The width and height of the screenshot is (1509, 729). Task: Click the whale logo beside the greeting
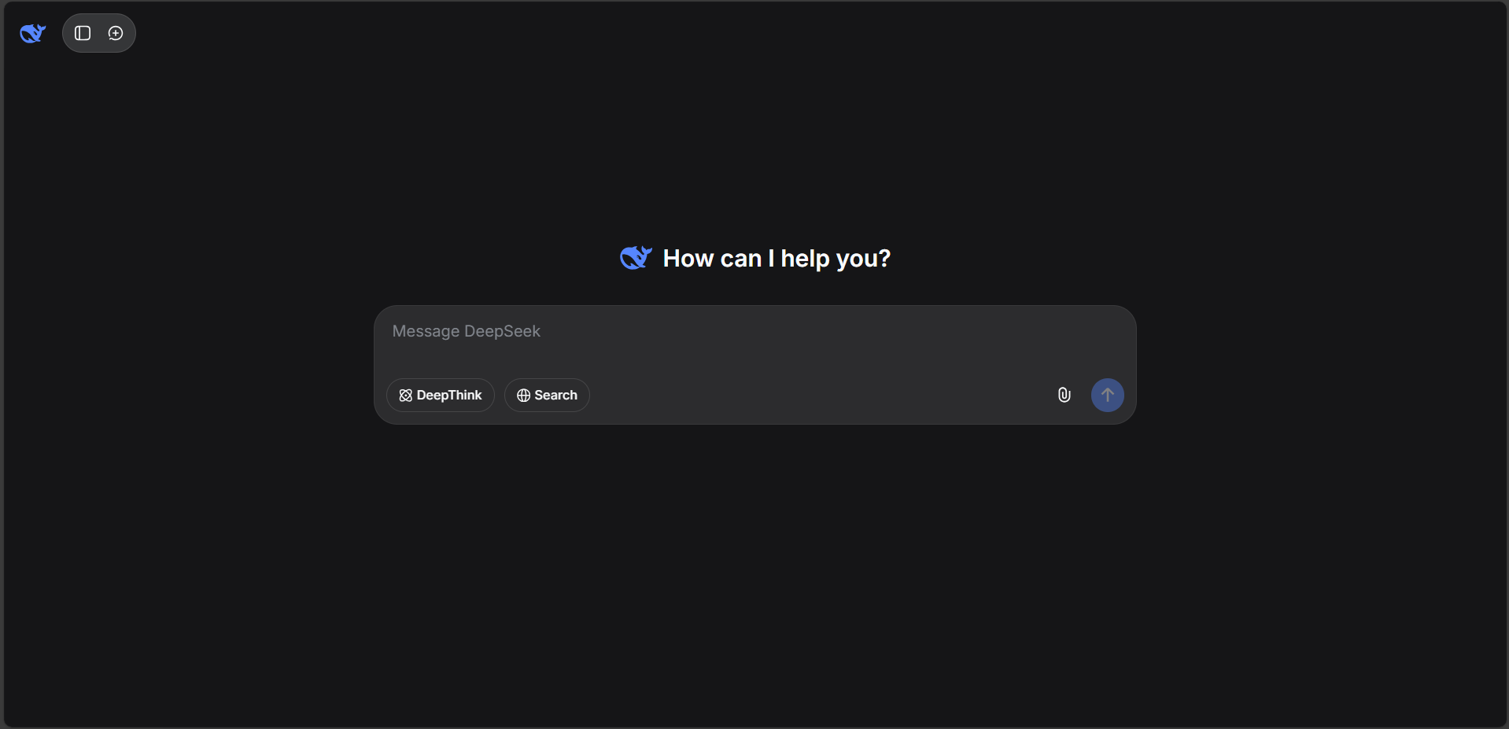[x=636, y=258]
